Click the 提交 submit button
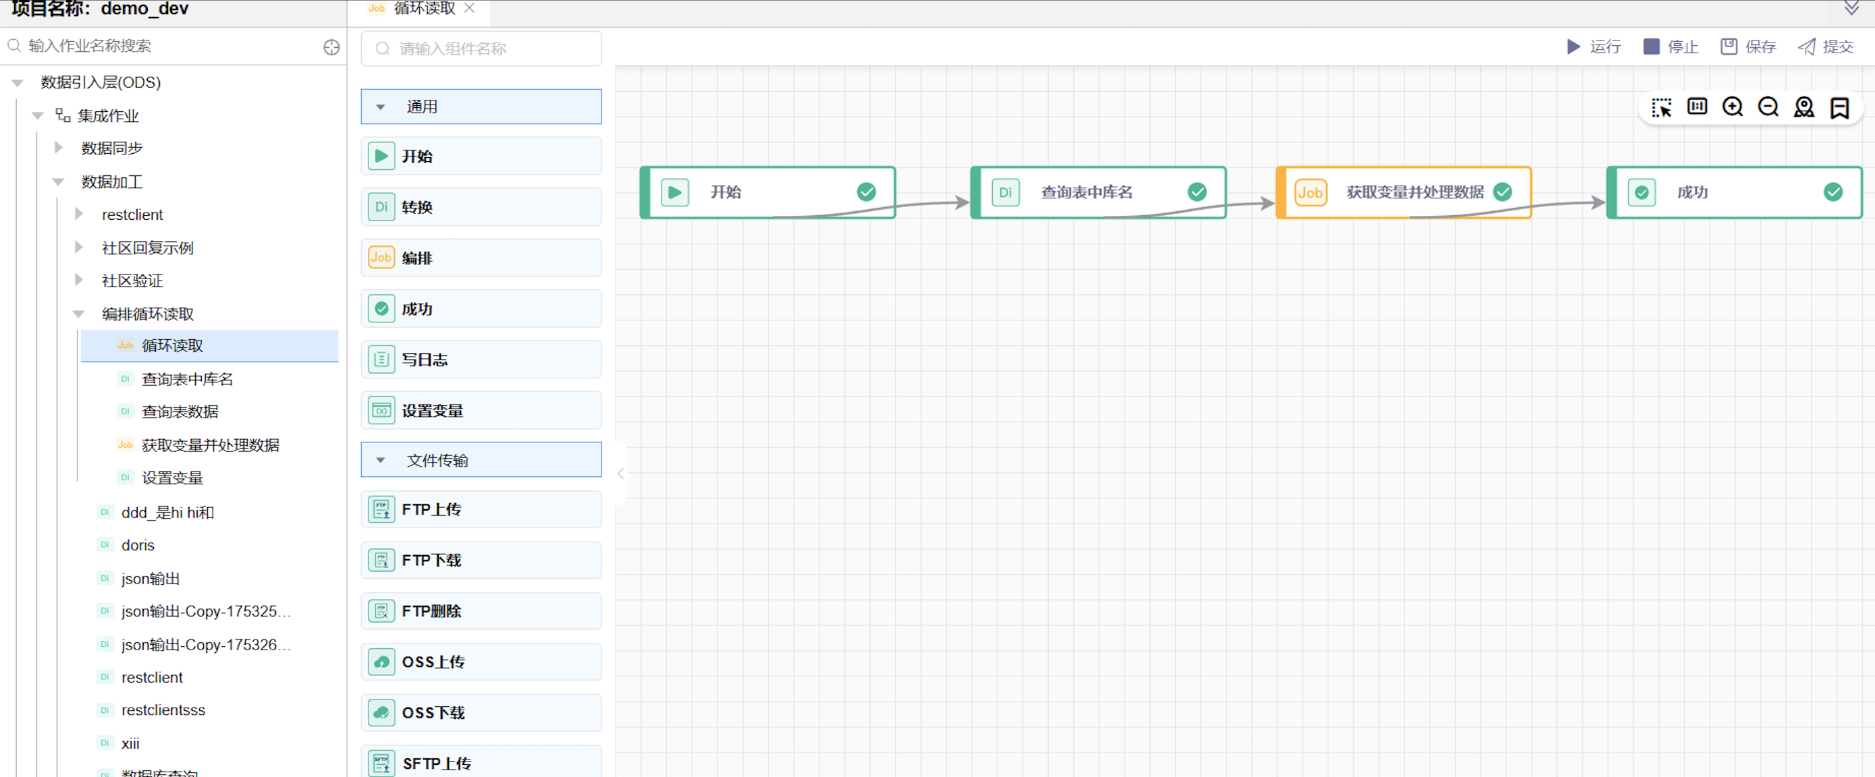This screenshot has height=777, width=1875. 1826,47
